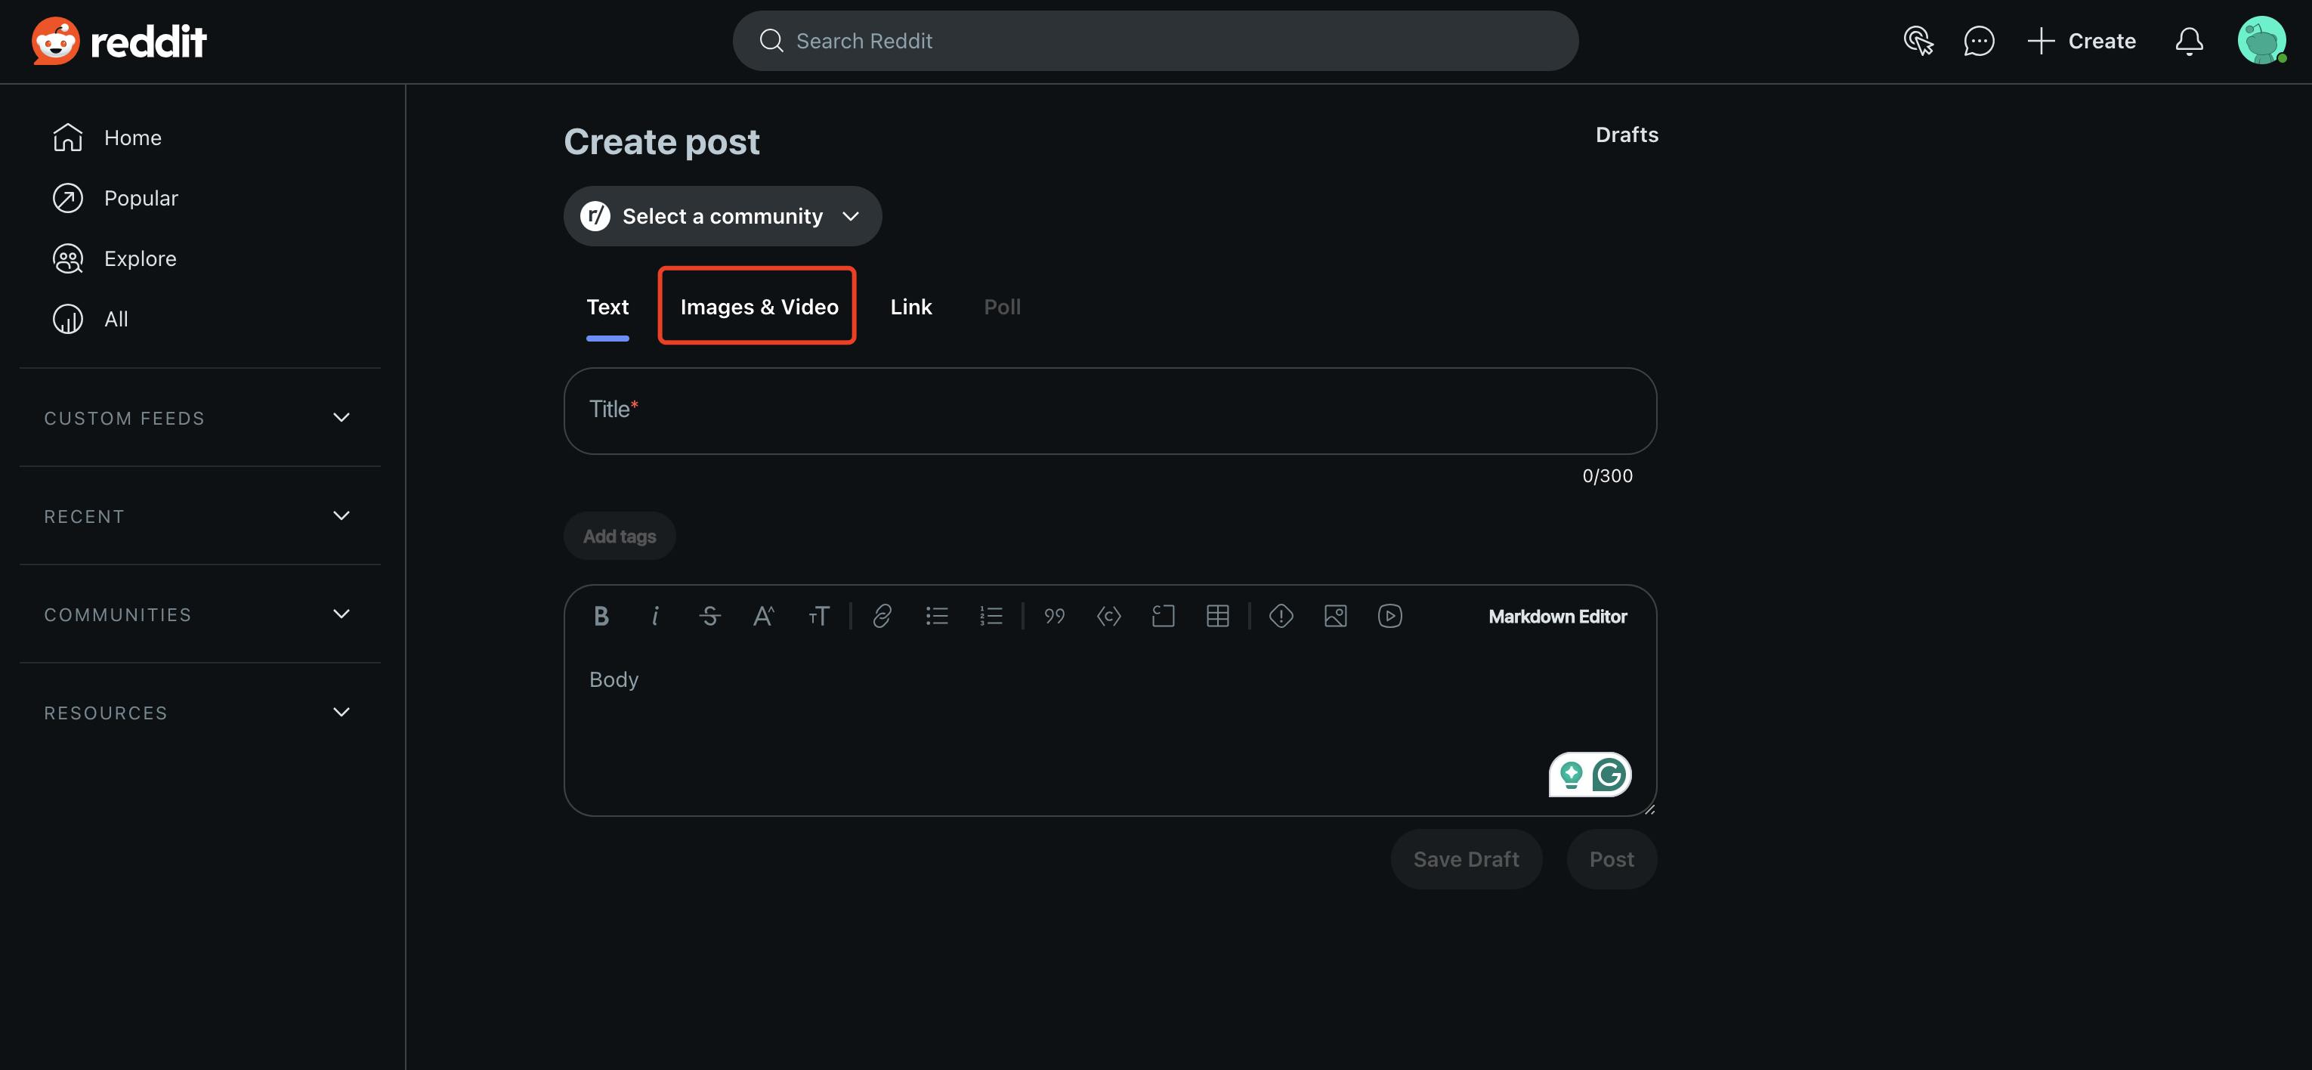Open the chat icon in the header
The width and height of the screenshot is (2312, 1070).
click(1978, 42)
